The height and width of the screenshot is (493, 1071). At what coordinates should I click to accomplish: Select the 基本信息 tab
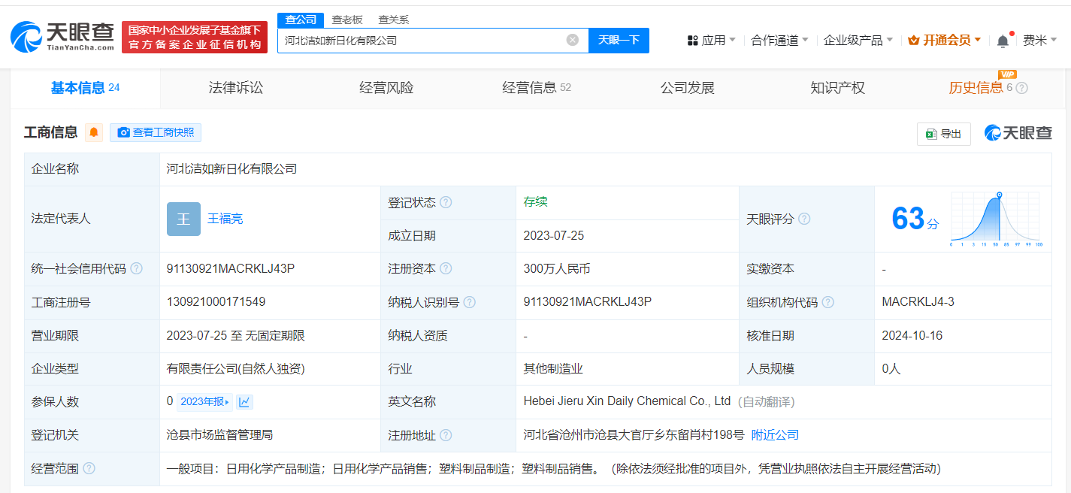click(x=85, y=88)
